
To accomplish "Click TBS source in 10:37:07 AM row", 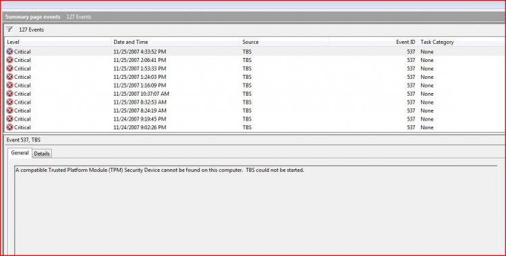I will point(247,94).
